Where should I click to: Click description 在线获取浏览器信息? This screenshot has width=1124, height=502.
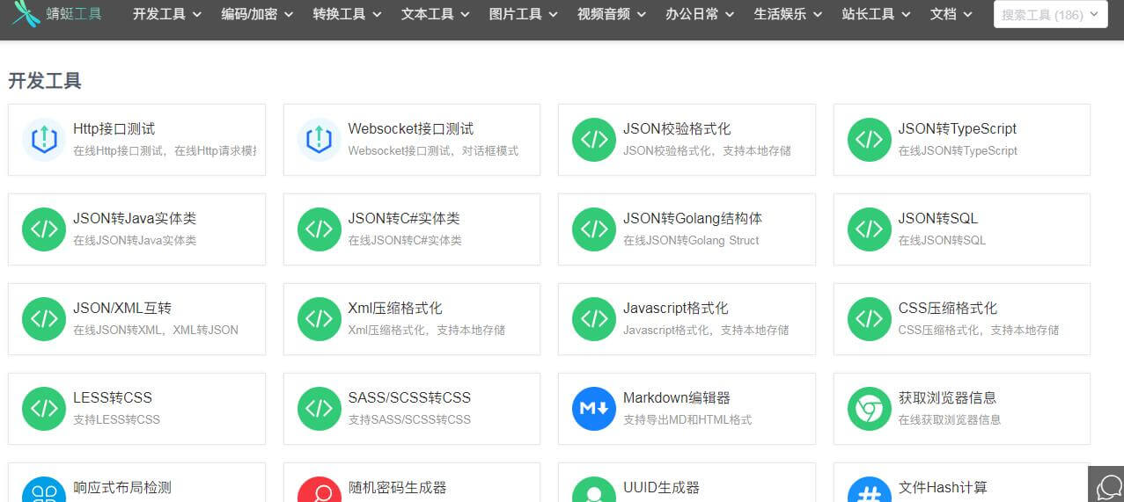coord(950,419)
